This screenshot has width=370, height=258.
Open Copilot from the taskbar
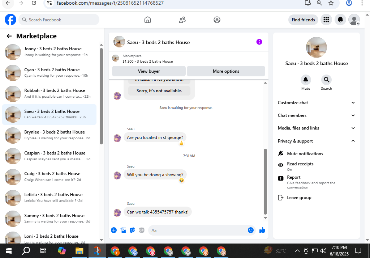(61, 251)
